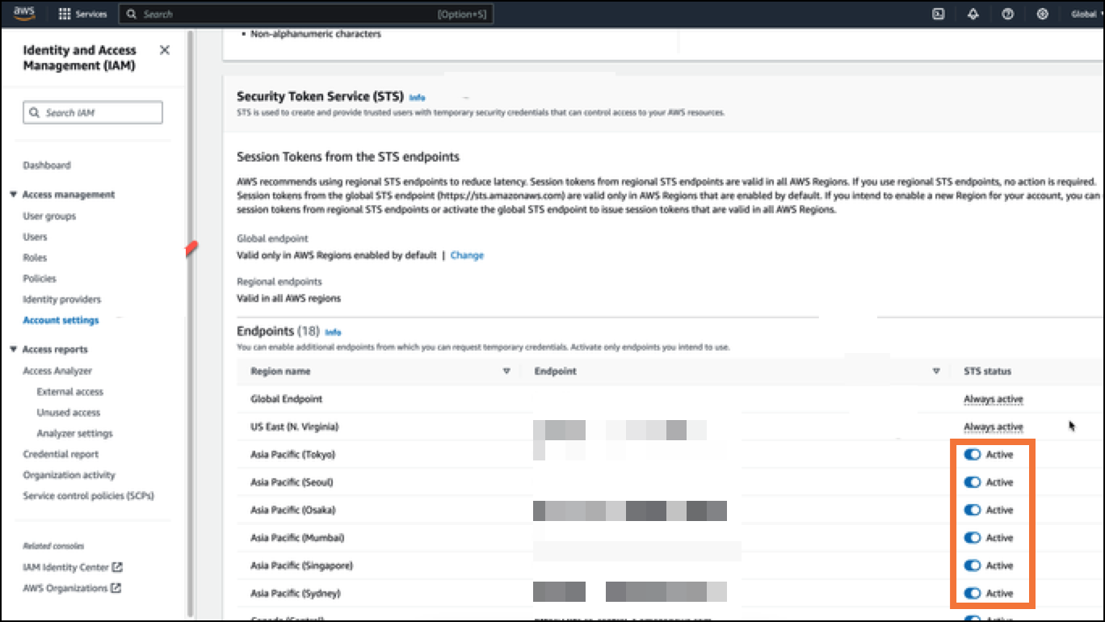The width and height of the screenshot is (1105, 622).
Task: Open the help question mark icon
Action: pos(1008,14)
